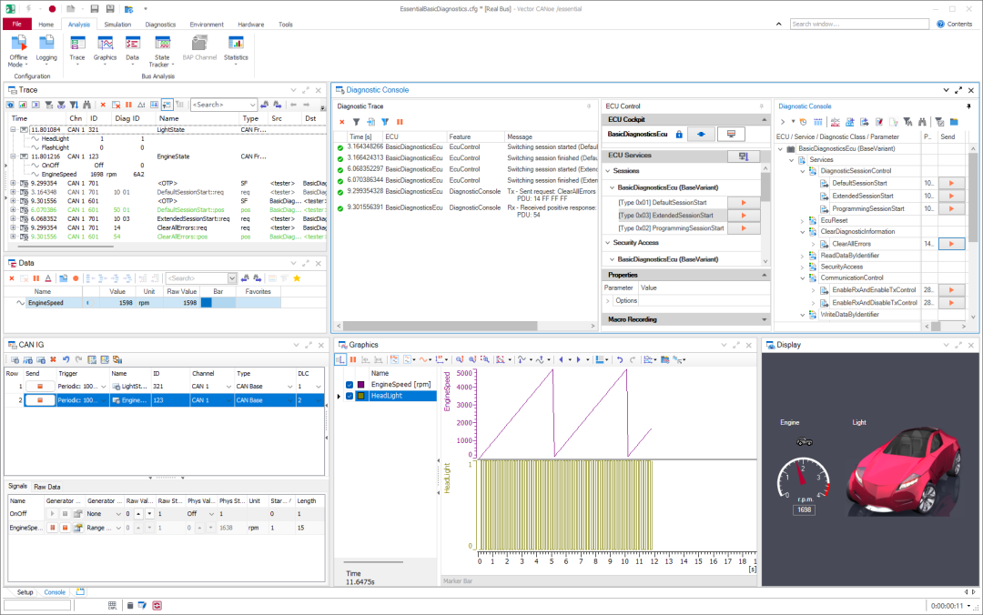Stop EngineSpeed signal generator in CAN IG
983x615 pixels.
[x=65, y=528]
